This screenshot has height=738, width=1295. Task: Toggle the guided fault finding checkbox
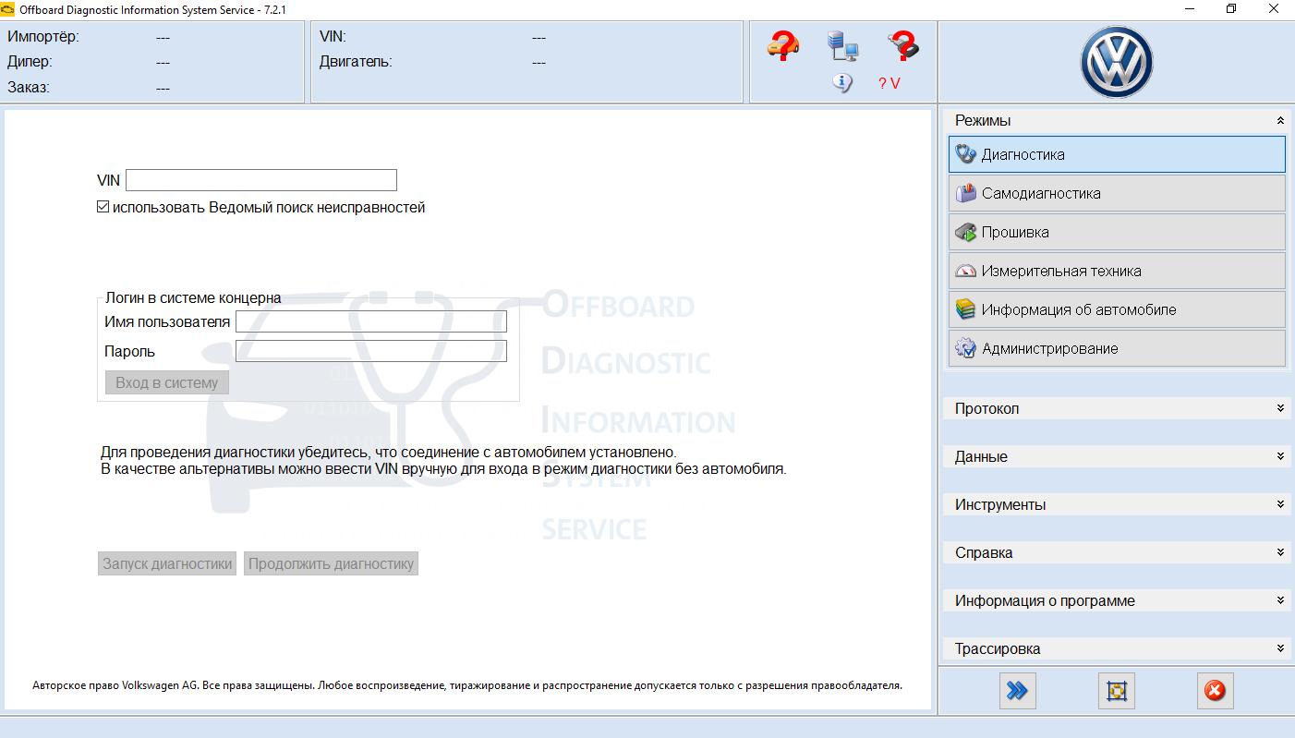click(x=103, y=208)
